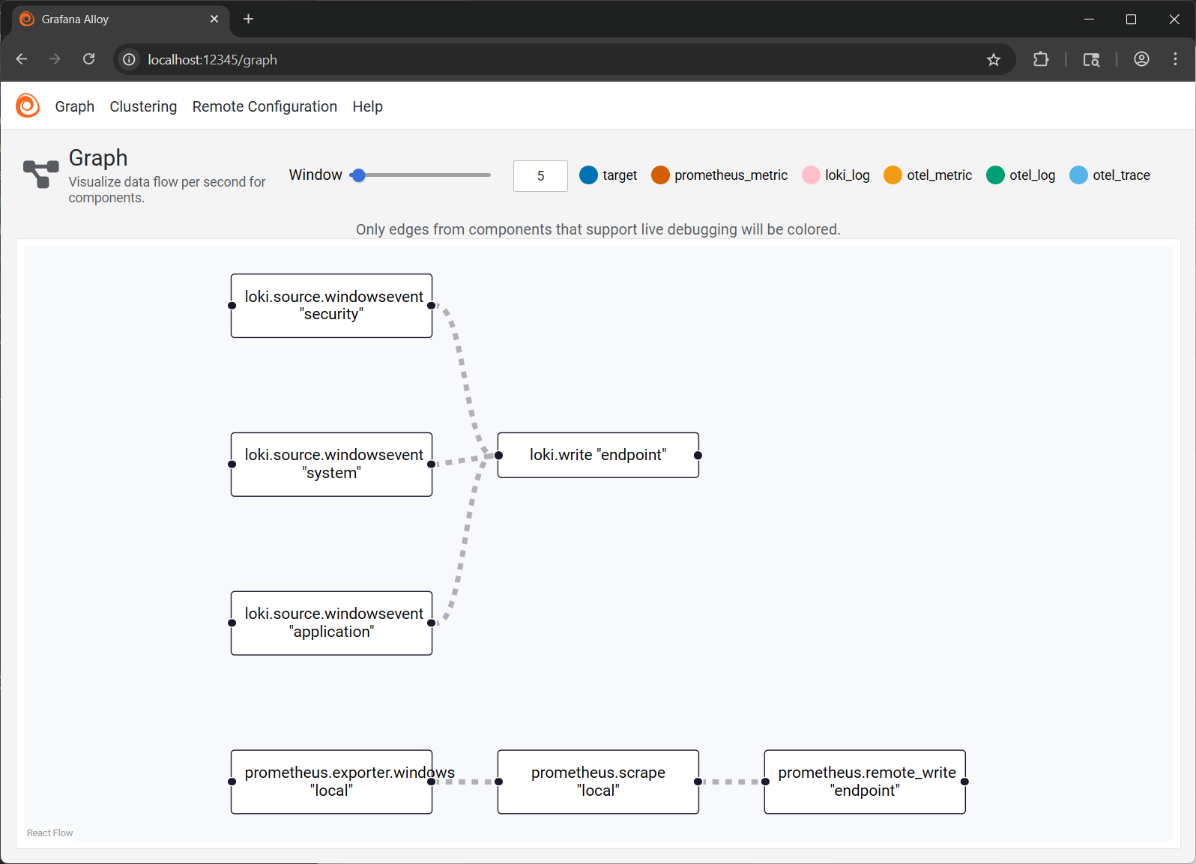Select the loki.source.windowsevent "application" node

[331, 623]
